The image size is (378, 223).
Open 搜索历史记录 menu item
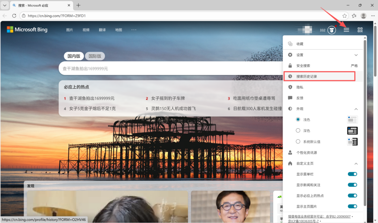coord(307,76)
